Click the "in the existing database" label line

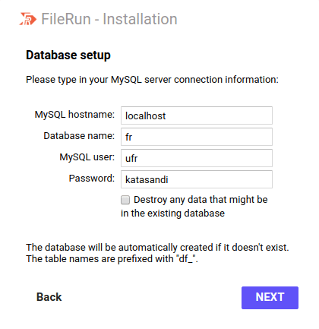(172, 214)
